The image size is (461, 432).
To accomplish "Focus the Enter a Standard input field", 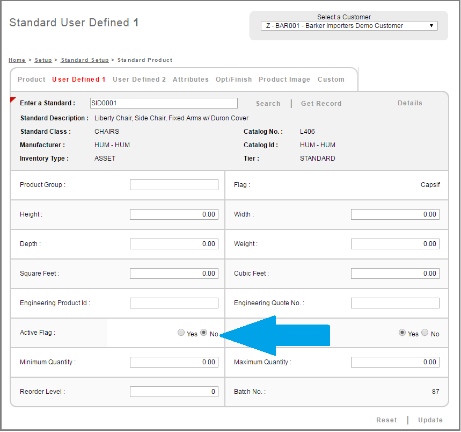I will pyautogui.click(x=164, y=103).
